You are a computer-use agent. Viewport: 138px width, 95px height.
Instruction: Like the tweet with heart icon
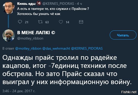61,22
